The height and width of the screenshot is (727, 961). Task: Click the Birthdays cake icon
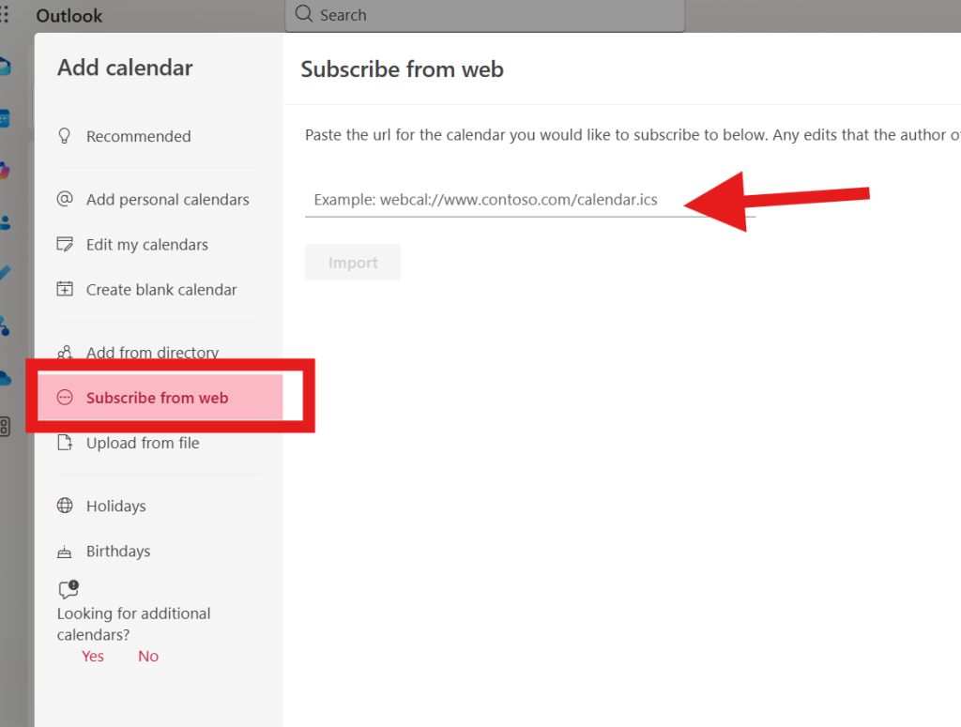coord(65,552)
